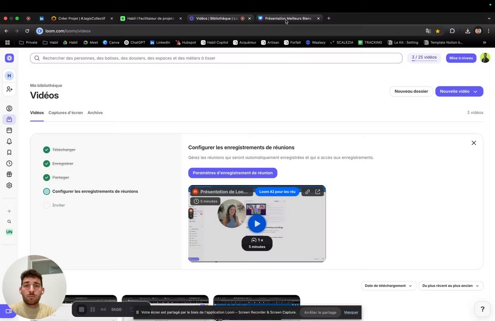Pause the Loom recording

(92, 309)
